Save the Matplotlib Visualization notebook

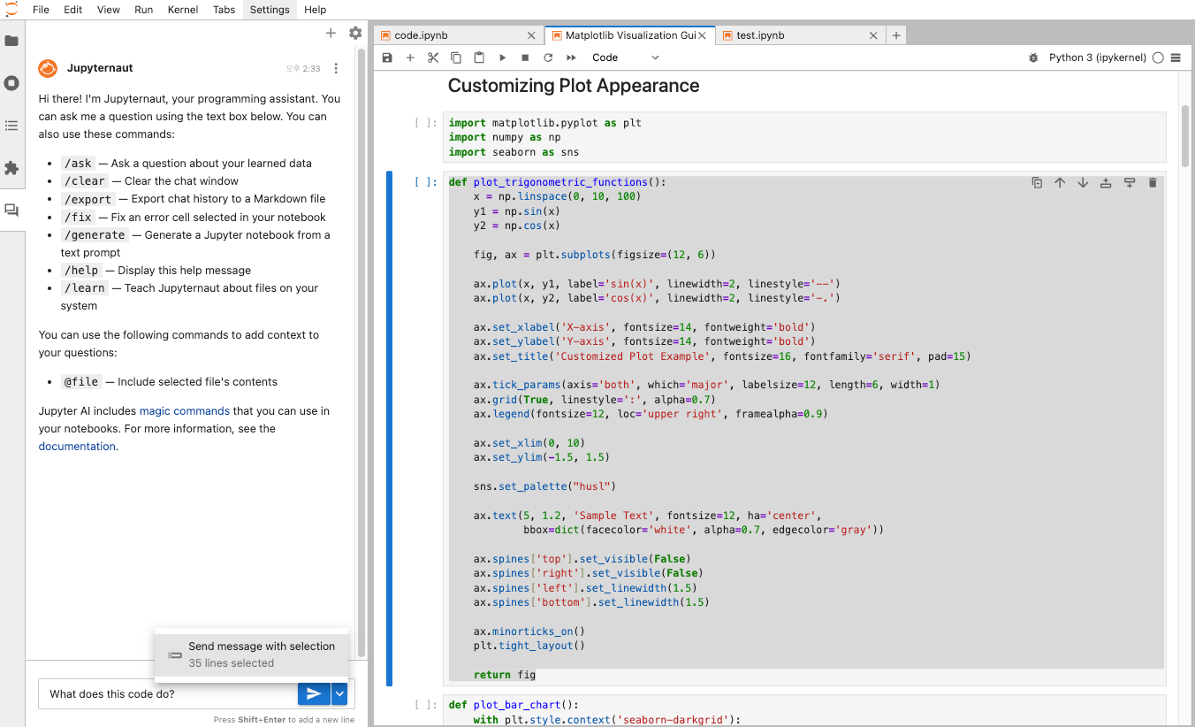387,57
